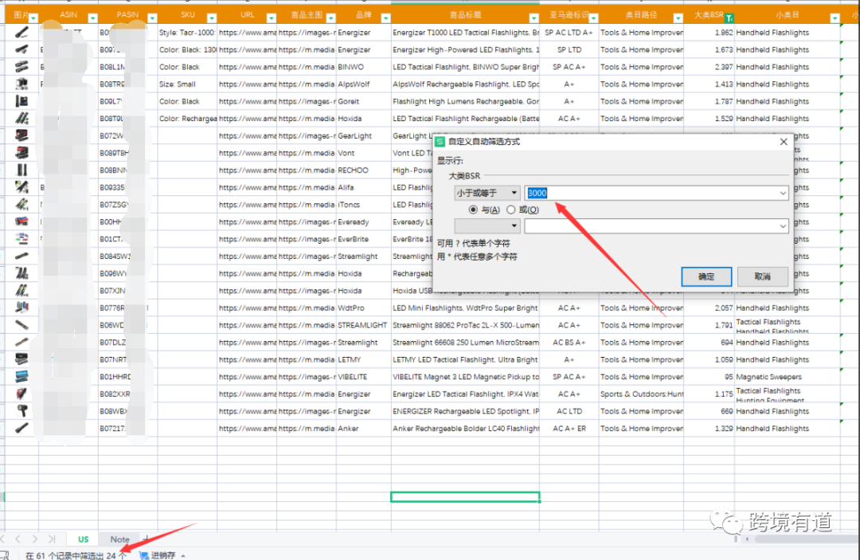Open the 小于或等于 operator combo box

coord(487,193)
